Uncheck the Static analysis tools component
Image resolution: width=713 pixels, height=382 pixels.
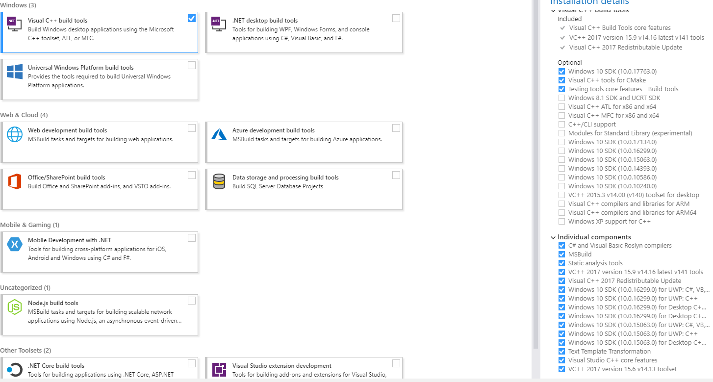pyautogui.click(x=561, y=263)
